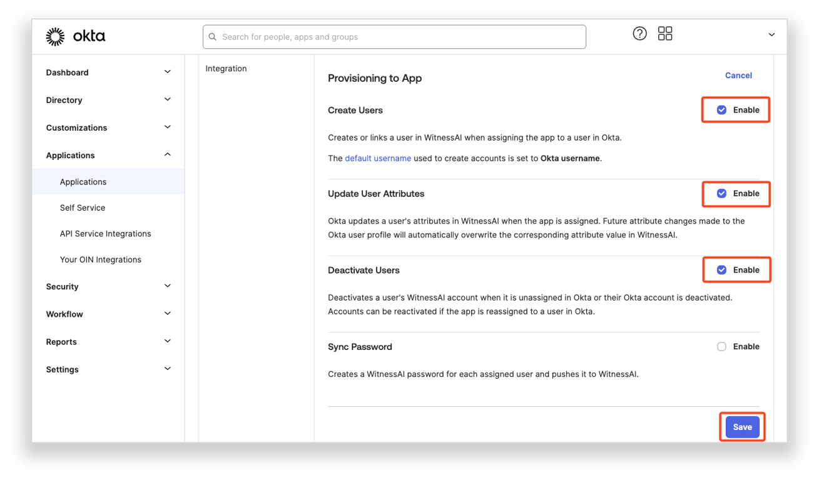Viewport: 819px width, 480px height.
Task: Uncheck Update User Attributes Enable checkbox
Action: pyautogui.click(x=721, y=194)
